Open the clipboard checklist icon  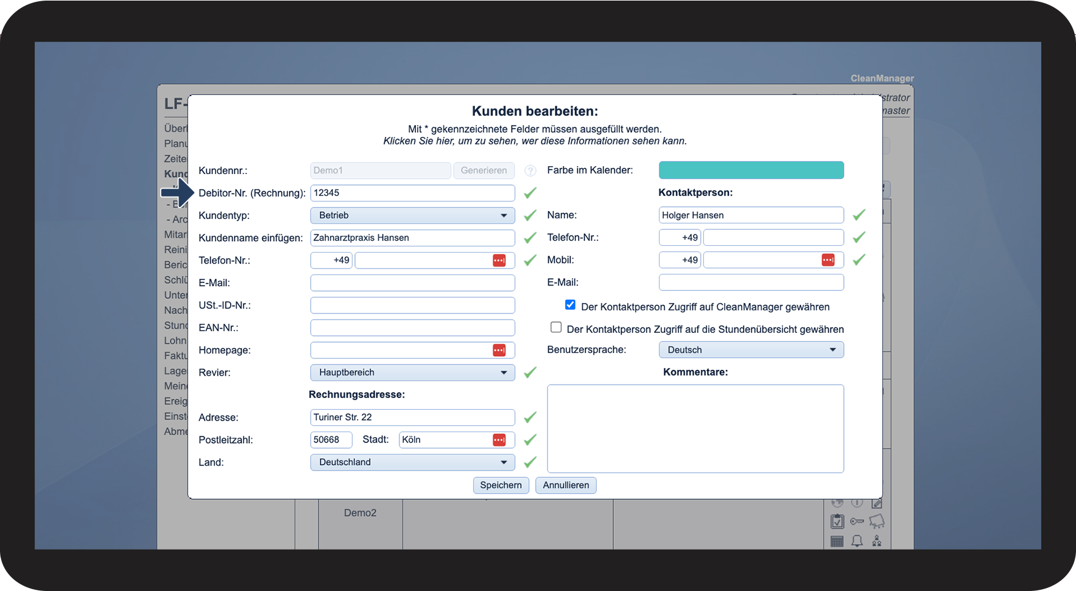(837, 522)
